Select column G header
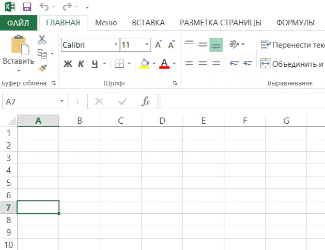This screenshot has width=325, height=250. coord(286,121)
